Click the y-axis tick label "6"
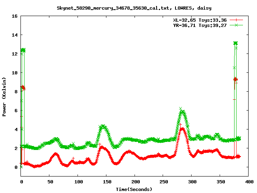The width and height of the screenshot is (257, 193). 16,111
